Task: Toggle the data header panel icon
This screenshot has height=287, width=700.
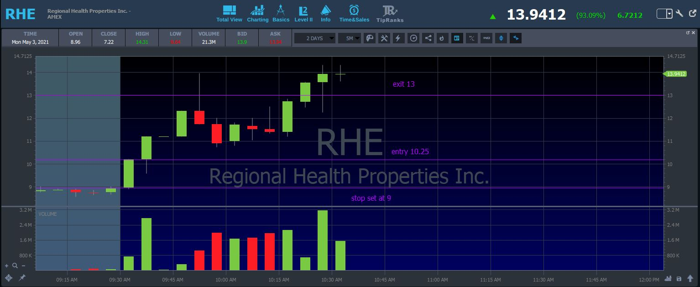Action: pyautogui.click(x=456, y=38)
